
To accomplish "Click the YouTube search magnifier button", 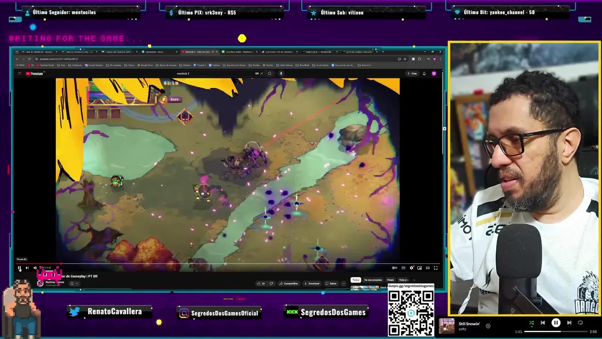I will tap(269, 73).
